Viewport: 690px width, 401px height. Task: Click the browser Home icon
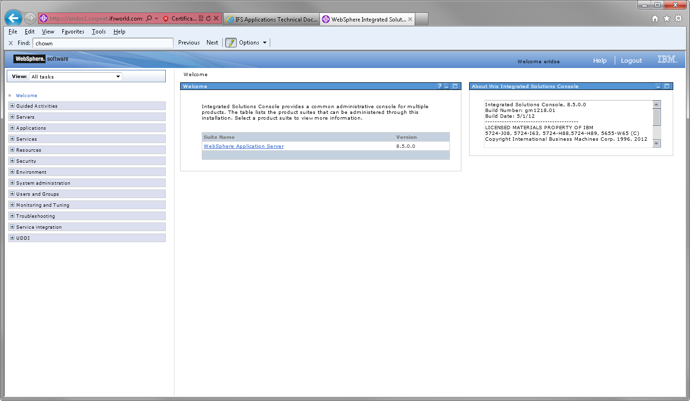point(655,18)
